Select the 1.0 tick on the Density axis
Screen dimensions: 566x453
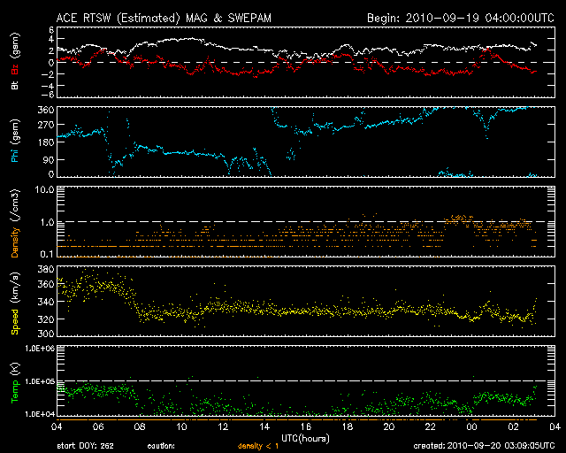coord(47,222)
